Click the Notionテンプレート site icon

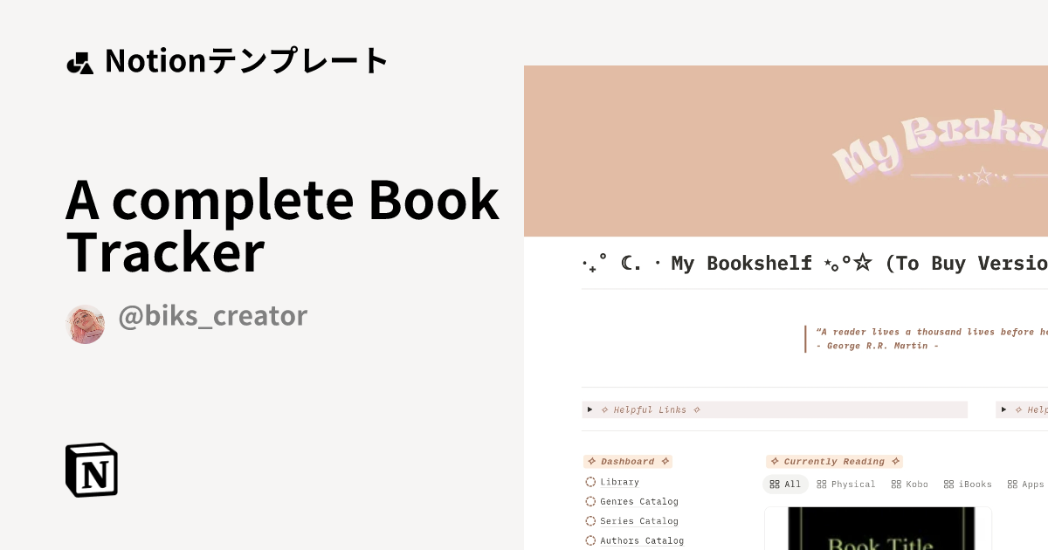tap(79, 61)
